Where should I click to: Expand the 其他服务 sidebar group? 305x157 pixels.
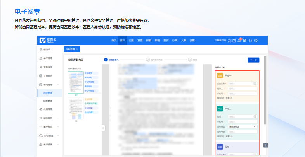[58, 118]
